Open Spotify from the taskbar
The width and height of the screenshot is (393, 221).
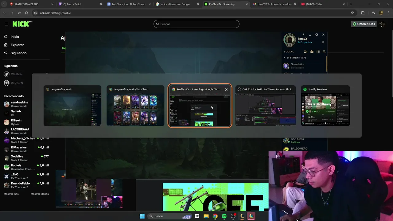(224, 216)
